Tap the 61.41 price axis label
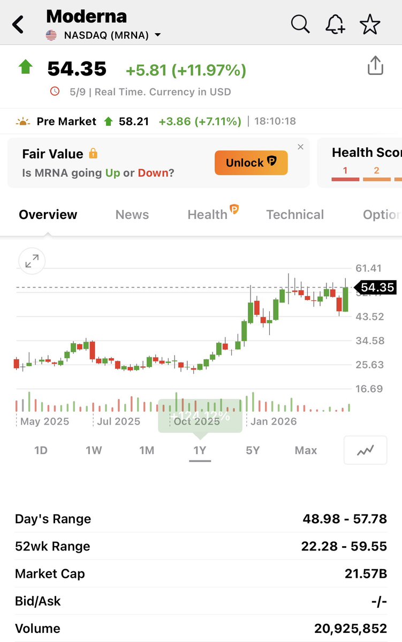 click(x=368, y=268)
